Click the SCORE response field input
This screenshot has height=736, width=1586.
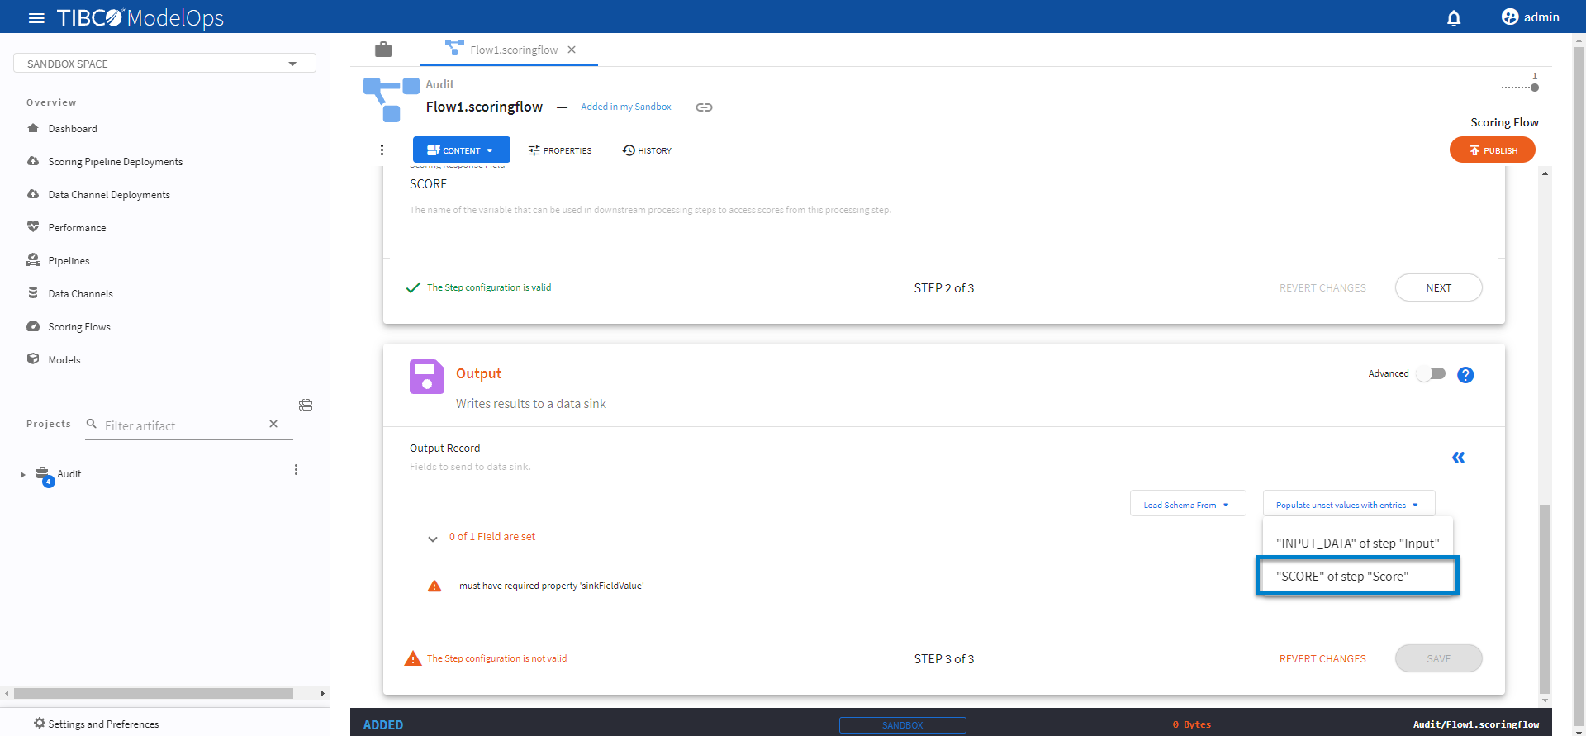[924, 184]
